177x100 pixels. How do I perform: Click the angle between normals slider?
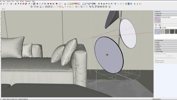coord(165,58)
